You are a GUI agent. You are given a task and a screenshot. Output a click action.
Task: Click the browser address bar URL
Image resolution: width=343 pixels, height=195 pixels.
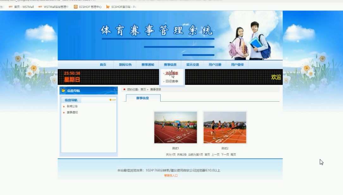point(48,1)
